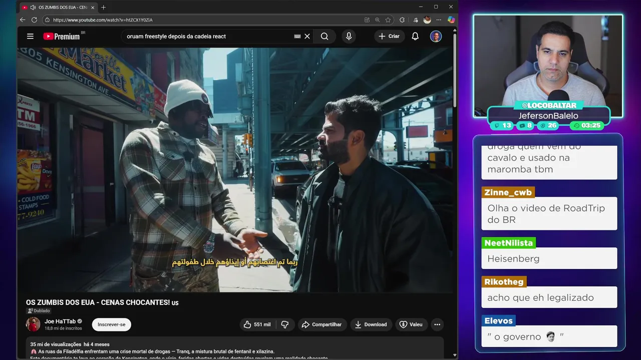Add this page to favorites star

[388, 20]
